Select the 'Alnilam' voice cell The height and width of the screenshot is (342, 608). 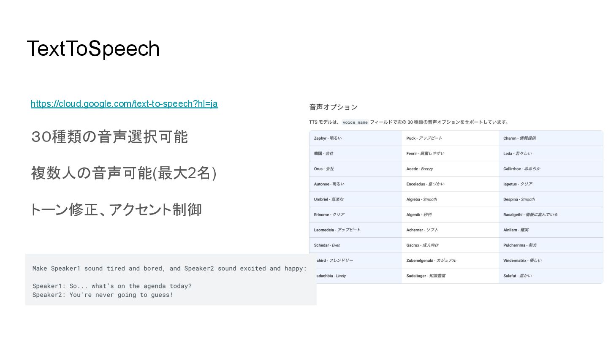pyautogui.click(x=551, y=230)
